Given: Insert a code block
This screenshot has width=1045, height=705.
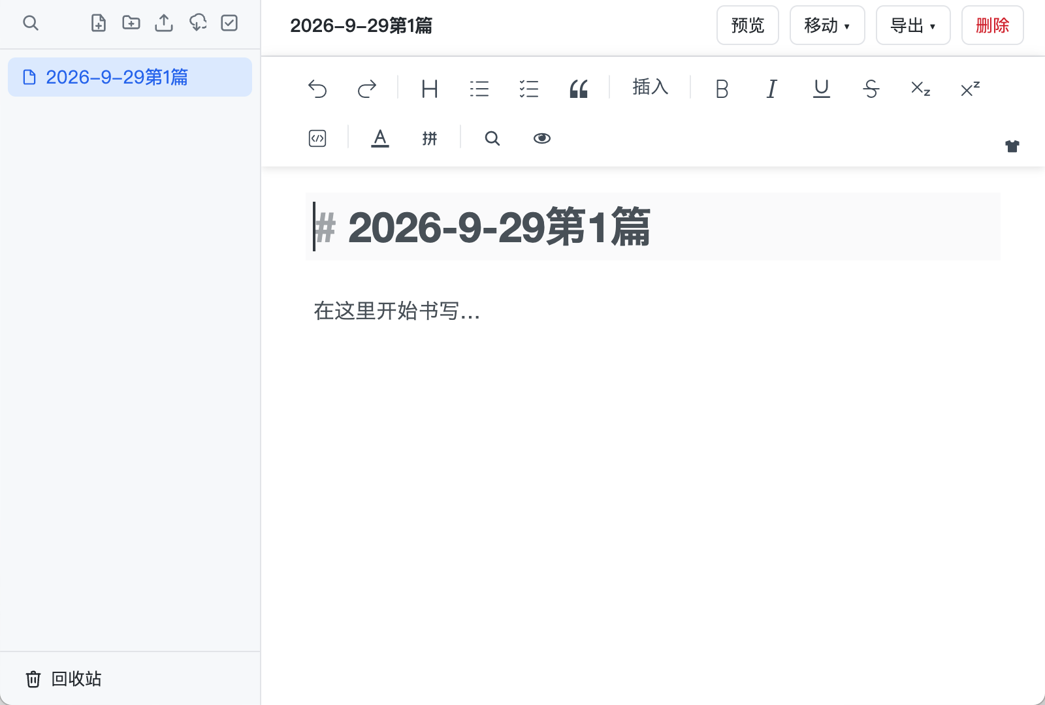Looking at the screenshot, I should [317, 138].
